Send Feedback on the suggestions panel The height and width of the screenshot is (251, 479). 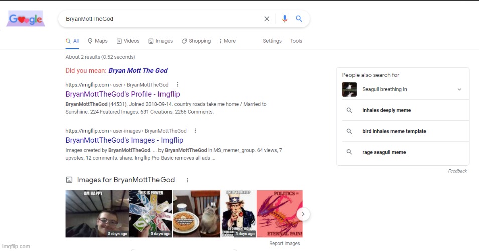tap(457, 171)
